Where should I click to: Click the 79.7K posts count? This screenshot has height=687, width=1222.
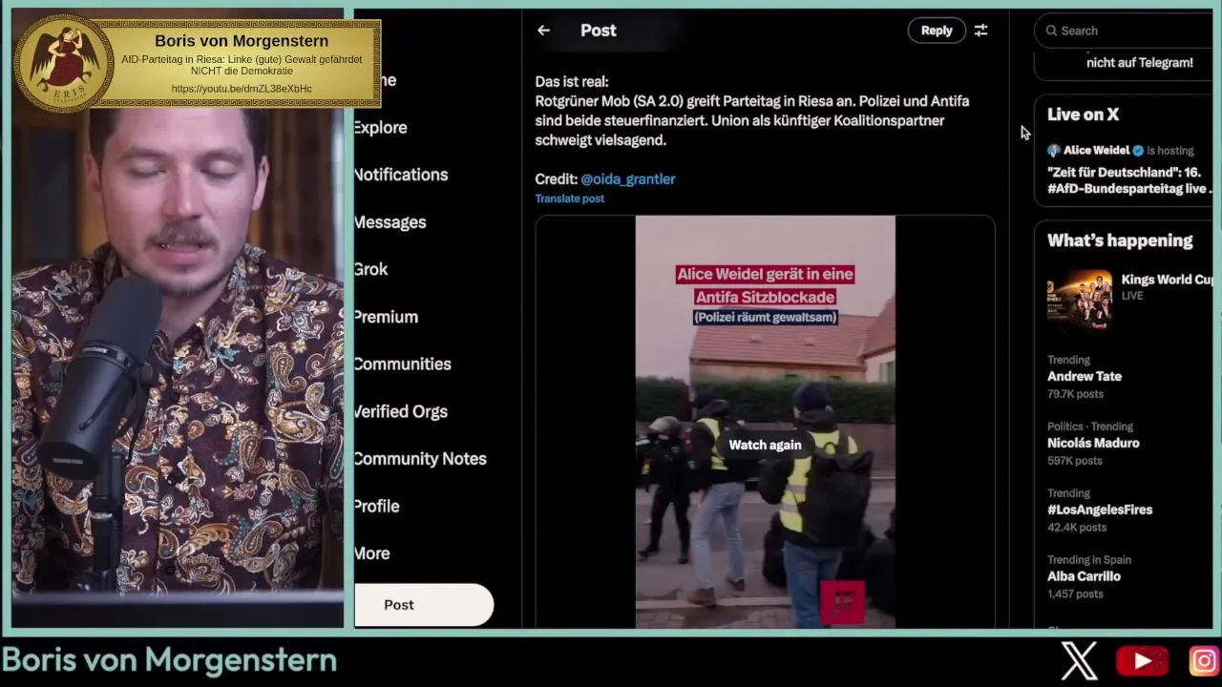(1075, 394)
